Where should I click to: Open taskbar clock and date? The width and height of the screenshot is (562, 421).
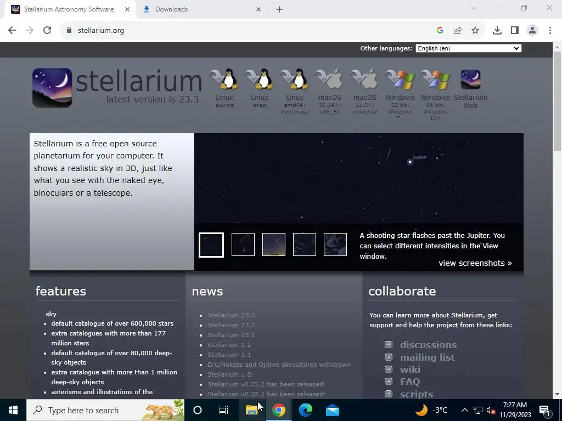tap(515, 410)
